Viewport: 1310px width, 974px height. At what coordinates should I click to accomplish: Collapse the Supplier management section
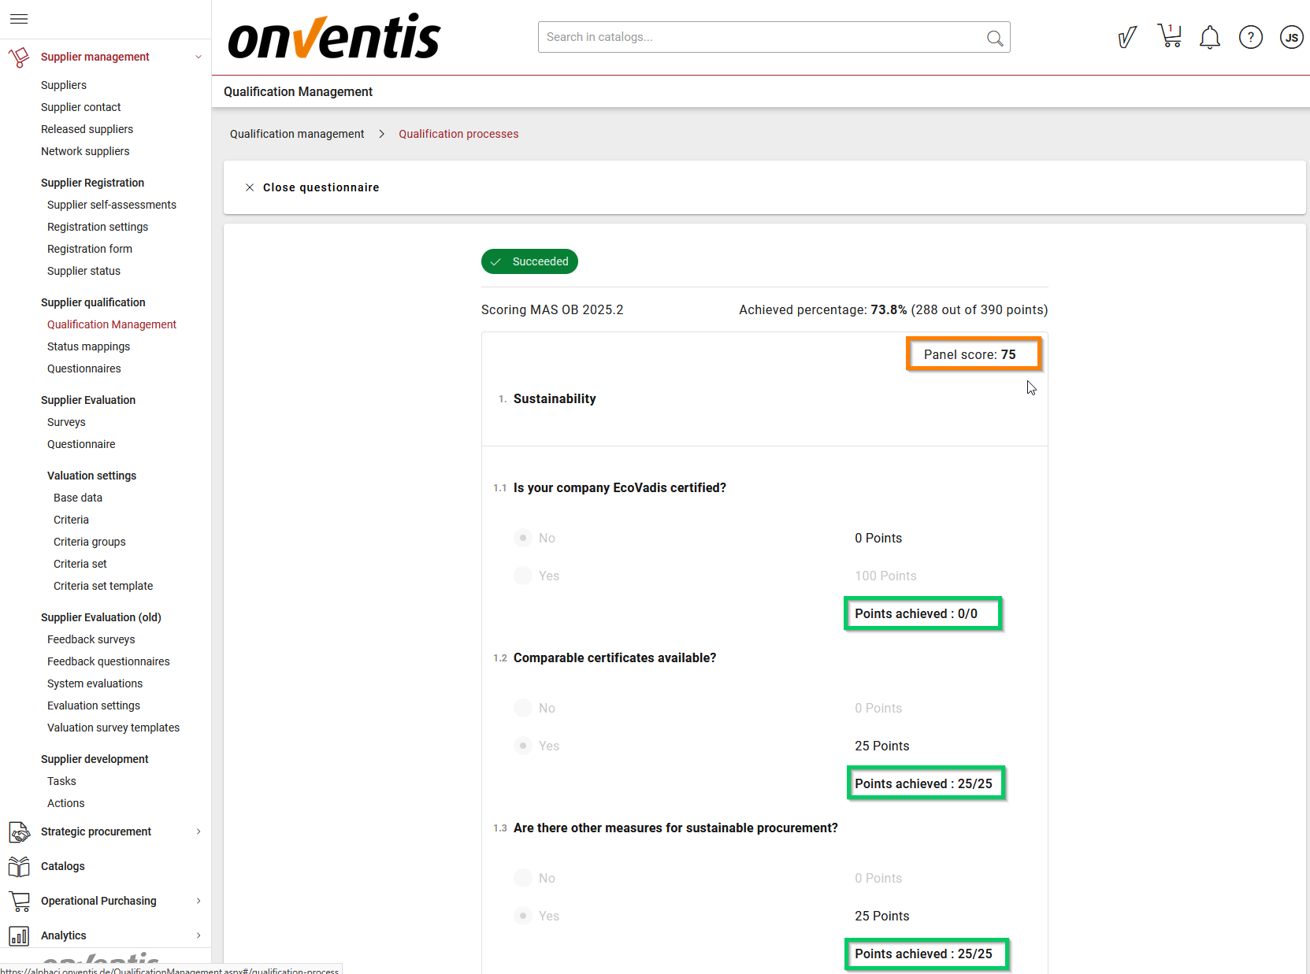point(199,57)
